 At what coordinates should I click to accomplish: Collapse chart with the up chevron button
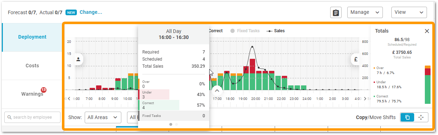(217, 90)
